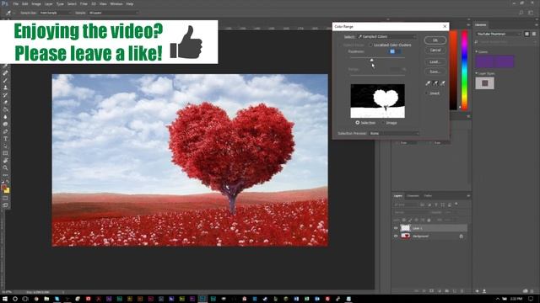Choose the Selection radio button
The height and width of the screenshot is (303, 540).
pyautogui.click(x=358, y=123)
